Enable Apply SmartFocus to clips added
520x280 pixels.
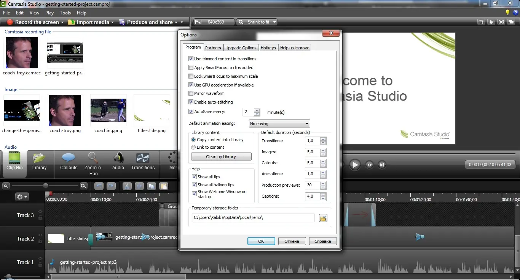click(x=191, y=68)
